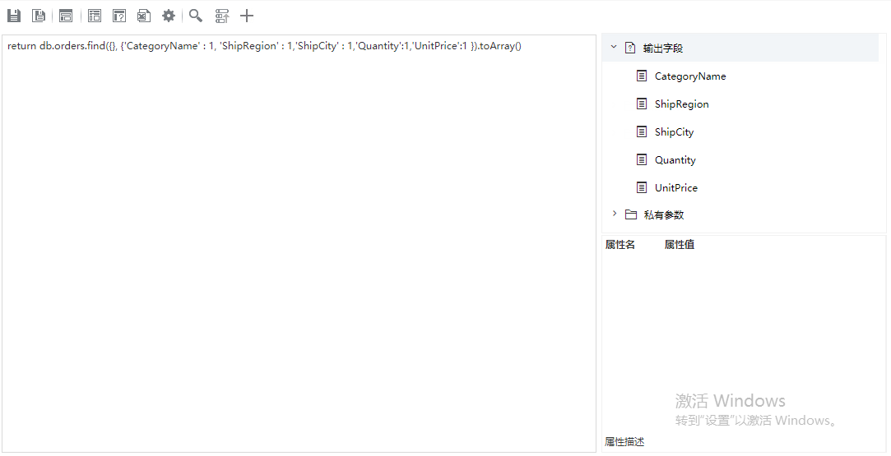Screen dimensions: 891x456
Task: Click the stacked fields with arrow icon
Action: click(222, 16)
